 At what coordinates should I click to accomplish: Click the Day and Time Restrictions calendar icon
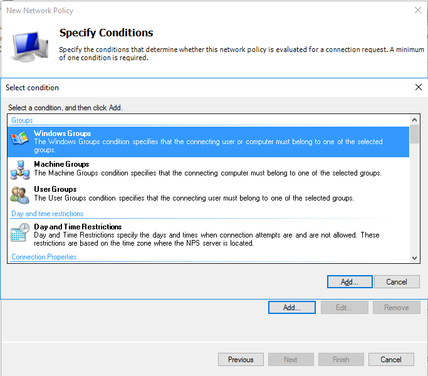pos(19,232)
